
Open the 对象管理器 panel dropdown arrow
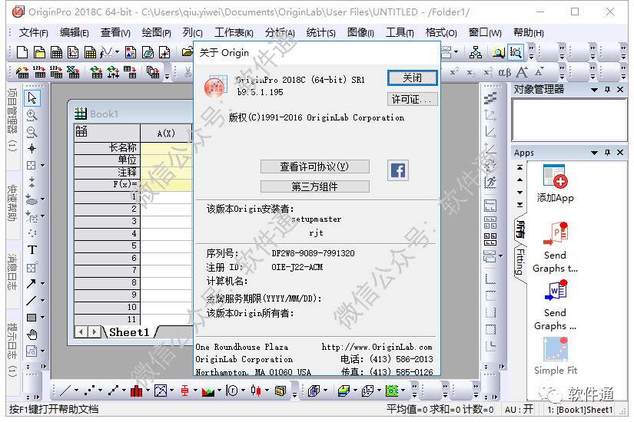coord(594,90)
